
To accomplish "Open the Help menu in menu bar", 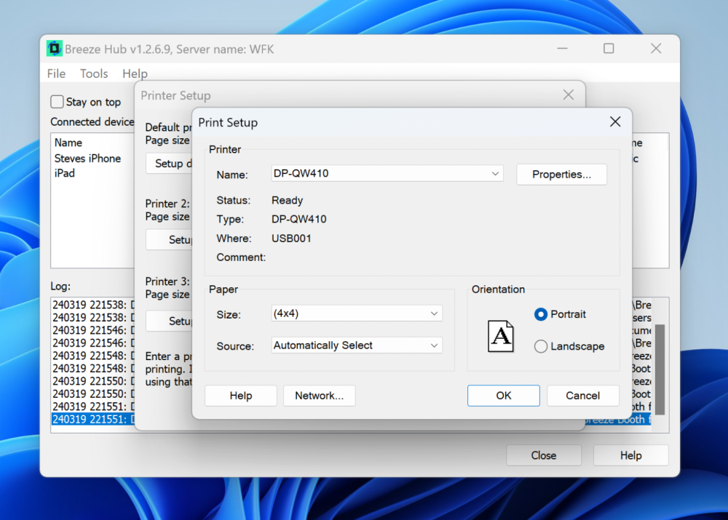I will 135,73.
